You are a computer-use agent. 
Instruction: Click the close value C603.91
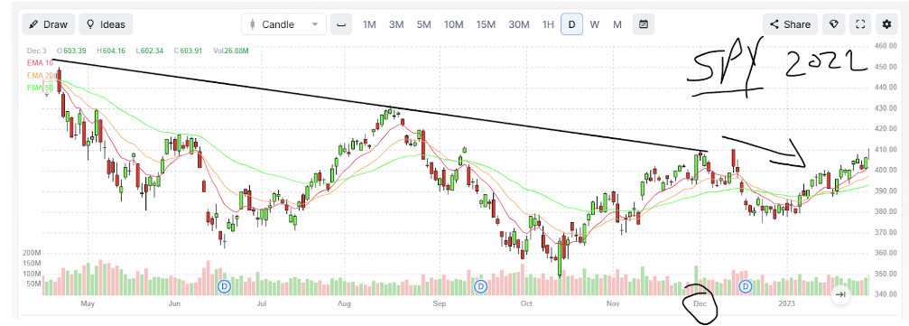pyautogui.click(x=189, y=51)
